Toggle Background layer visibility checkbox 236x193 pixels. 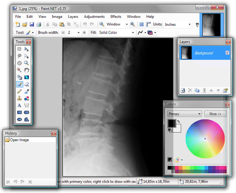click(x=227, y=53)
